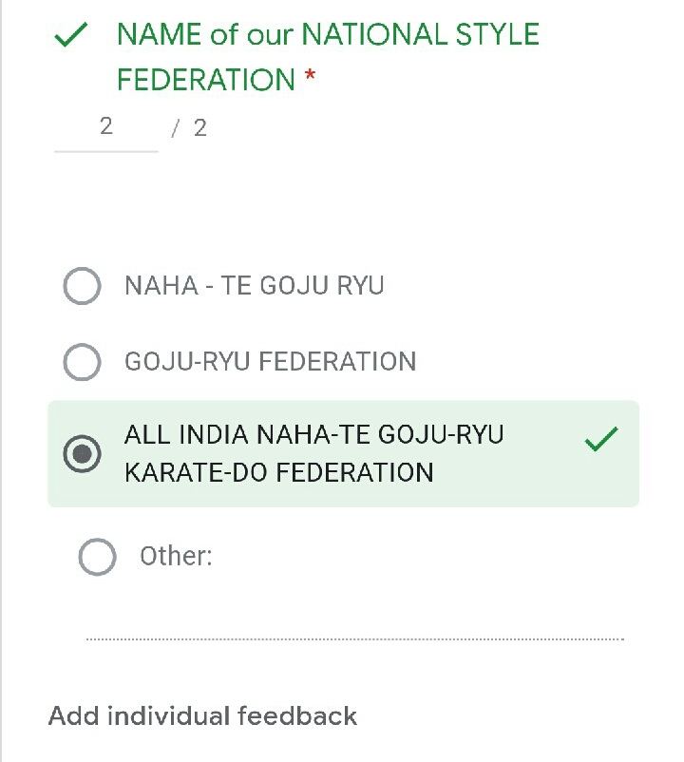
Task: Click the question title NAME of our NATIONAL STYLE
Action: [328, 36]
